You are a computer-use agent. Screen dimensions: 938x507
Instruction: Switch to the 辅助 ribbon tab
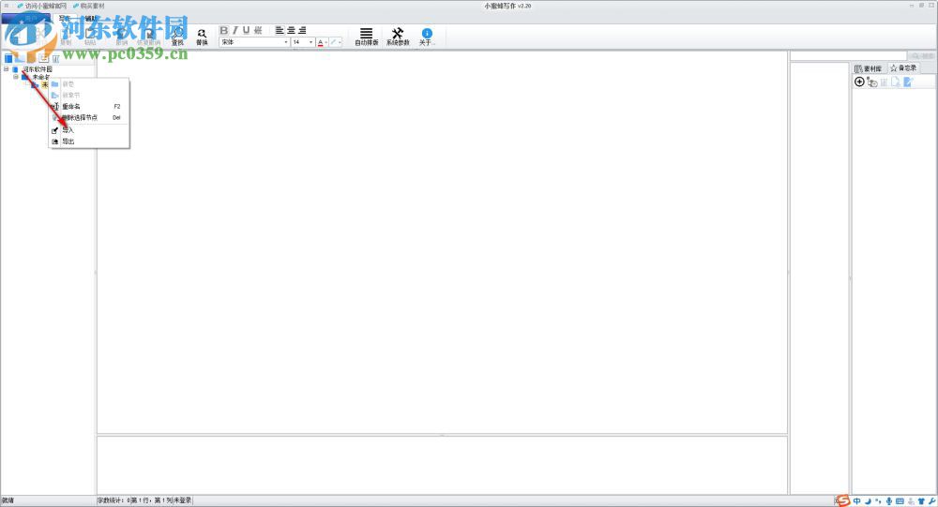coord(90,19)
